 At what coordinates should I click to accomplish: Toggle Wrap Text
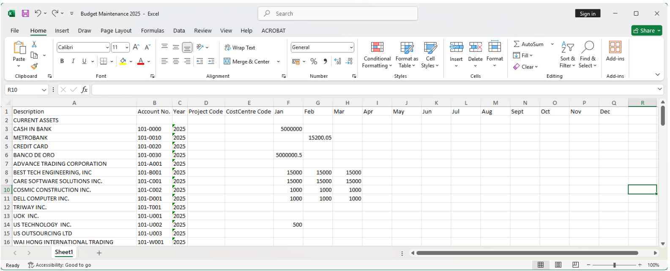240,47
